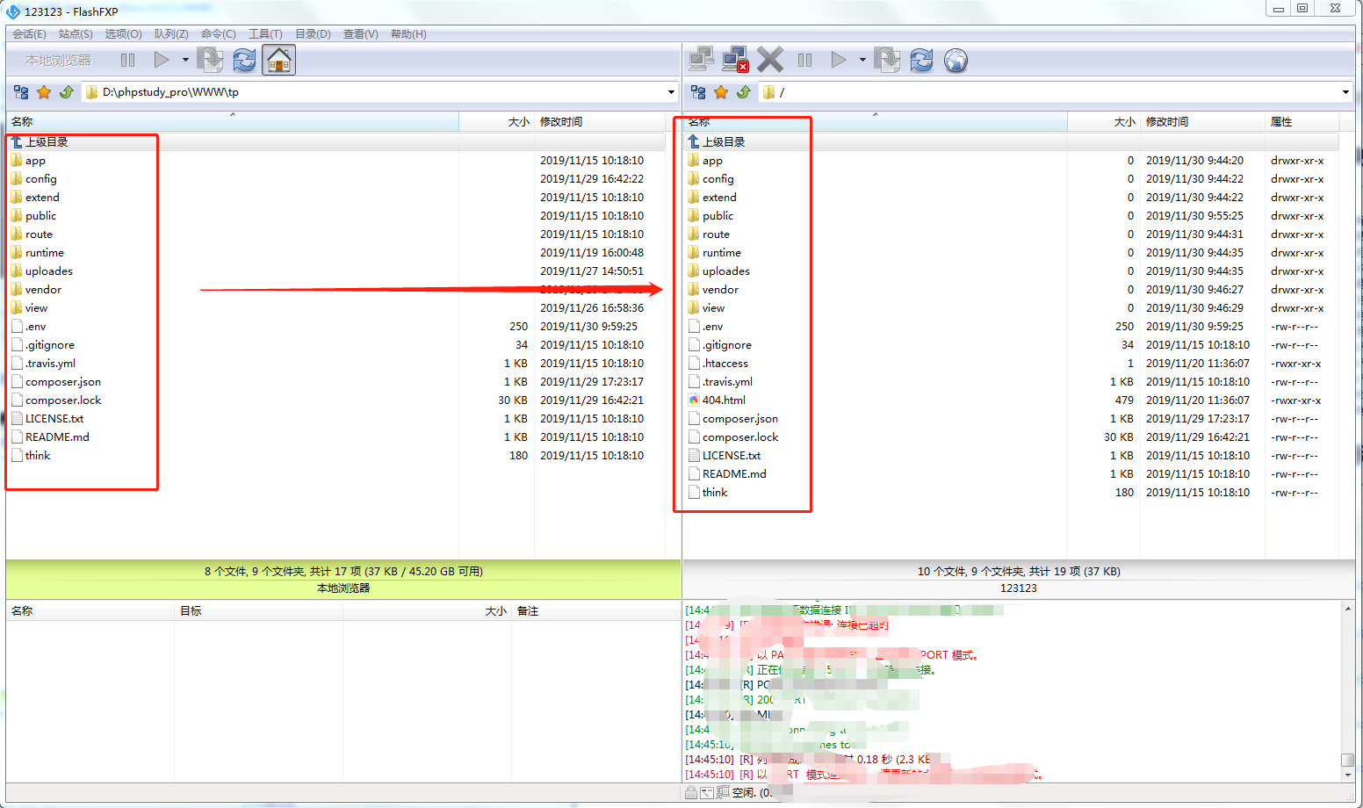
Task: Select remote composer.lock file
Action: (x=740, y=437)
